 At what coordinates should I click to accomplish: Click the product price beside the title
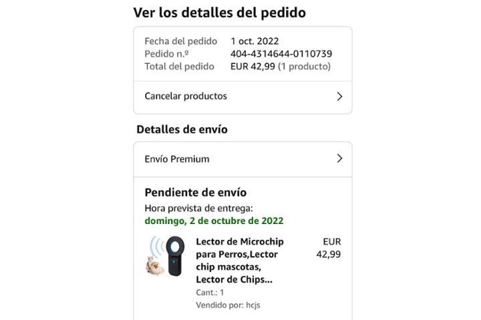point(329,248)
